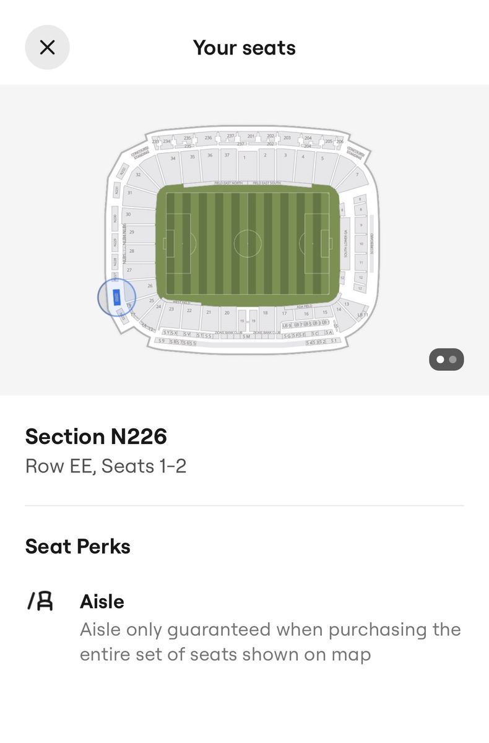Viewport: 489px width, 743px height.
Task: Select the highlighted blue seat marker in N226
Action: [x=118, y=296]
